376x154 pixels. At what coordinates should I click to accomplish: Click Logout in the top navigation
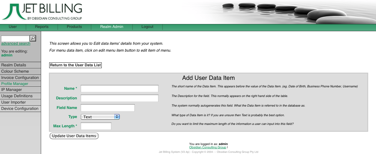tap(147, 27)
